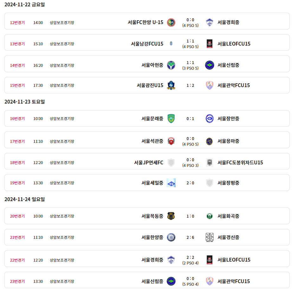The height and width of the screenshot is (292, 295).
Task: Open match 15번경기 label
Action: (17, 85)
